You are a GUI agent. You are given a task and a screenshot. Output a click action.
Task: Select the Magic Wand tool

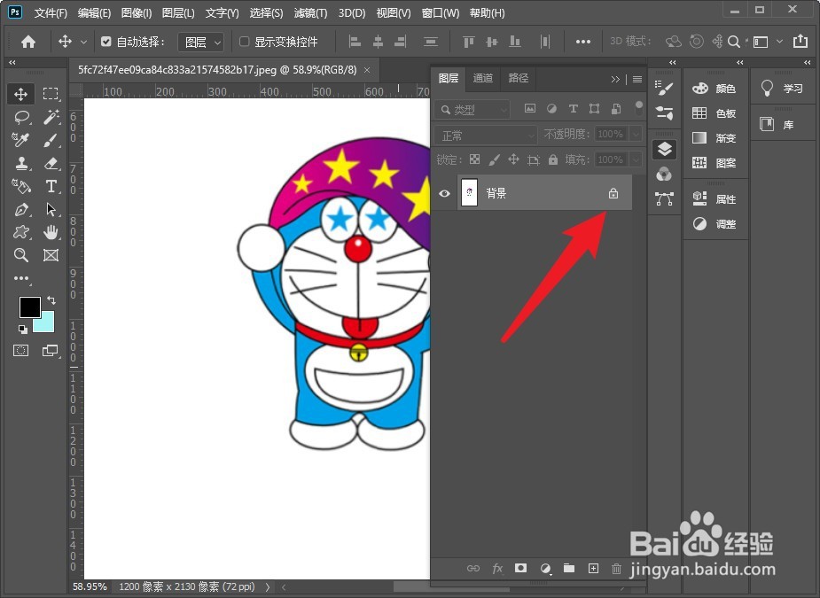(51, 117)
